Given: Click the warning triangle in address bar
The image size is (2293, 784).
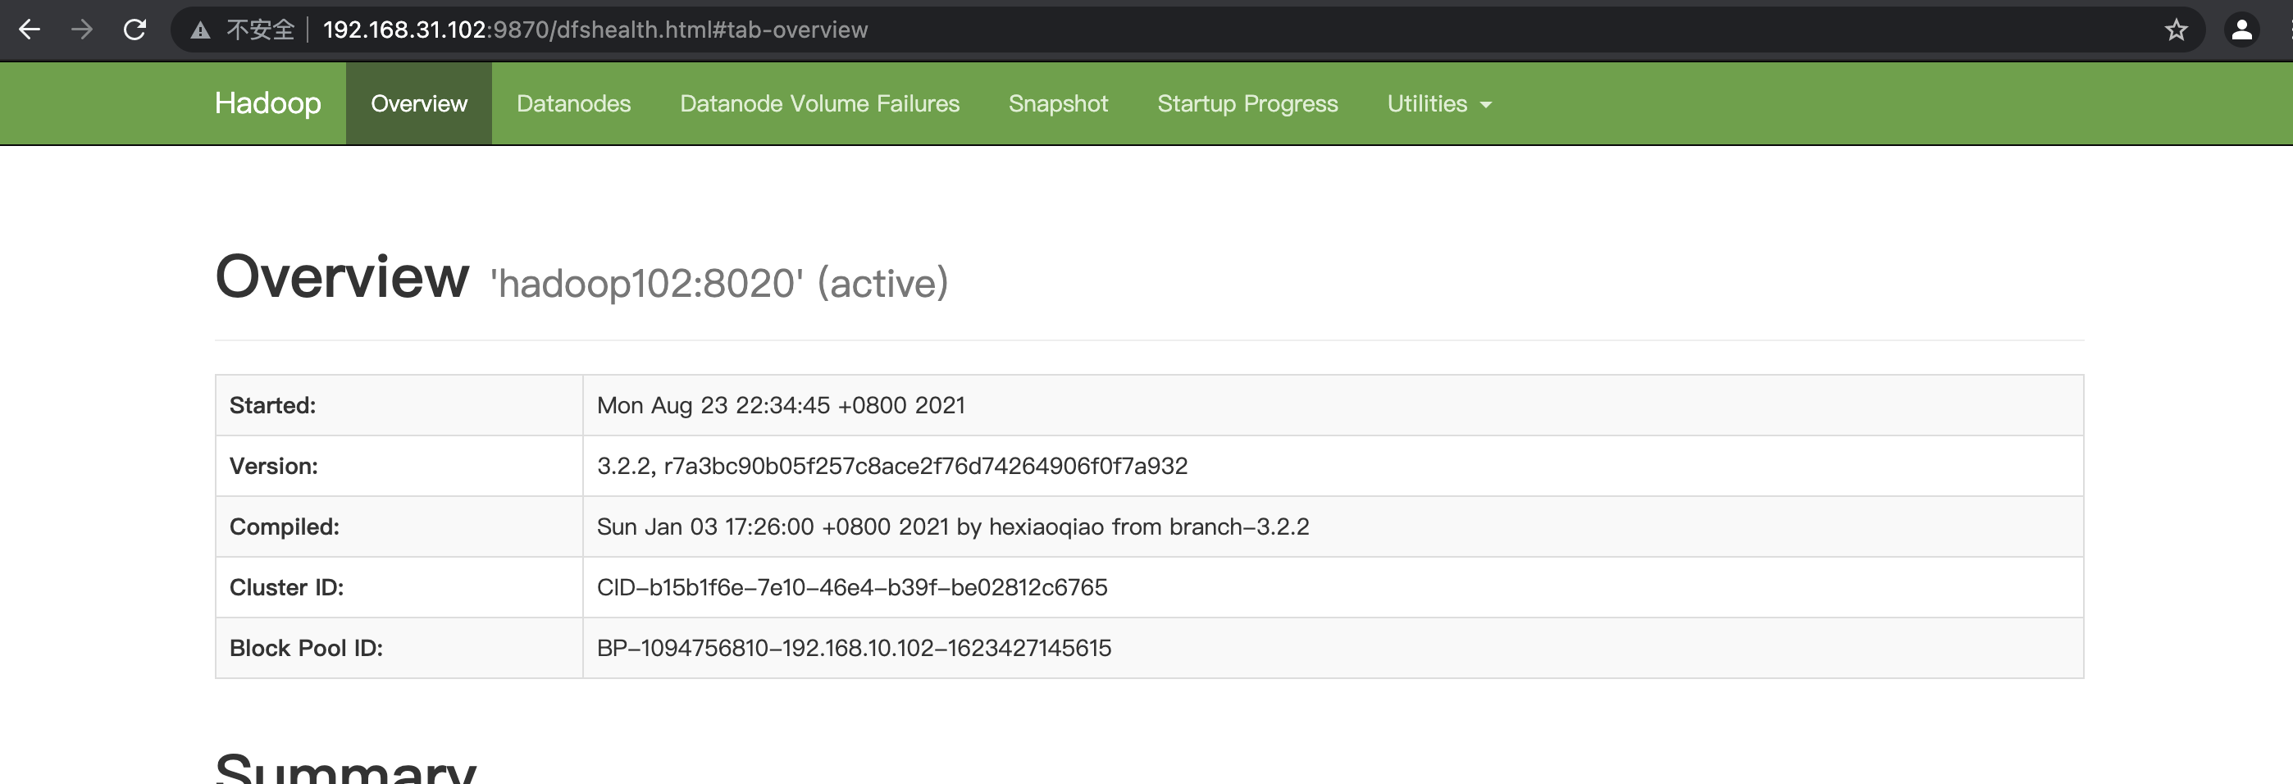Looking at the screenshot, I should 199,30.
